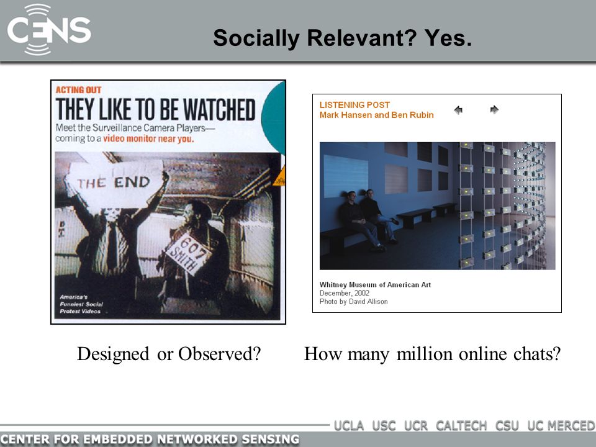
Task: Click the right arrow in Listening Post panel
Action: [x=494, y=110]
